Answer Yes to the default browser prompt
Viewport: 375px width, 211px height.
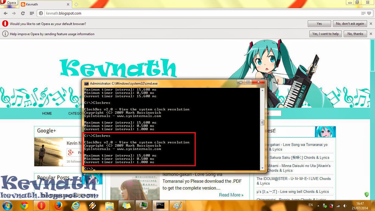click(x=319, y=24)
